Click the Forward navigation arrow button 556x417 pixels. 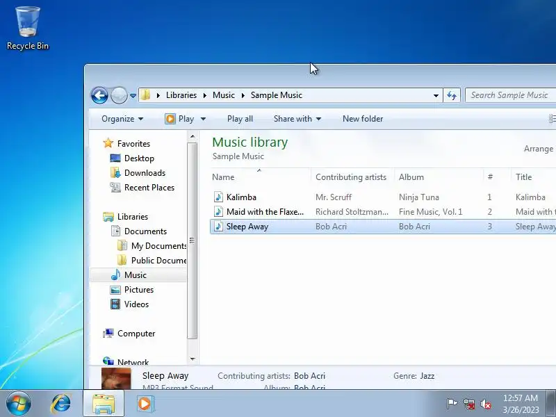pyautogui.click(x=119, y=95)
